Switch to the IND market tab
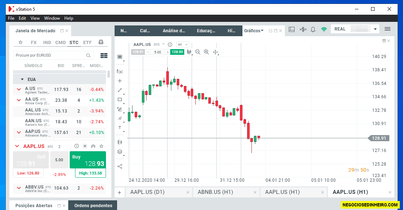This screenshot has height=210, width=403. click(x=47, y=43)
